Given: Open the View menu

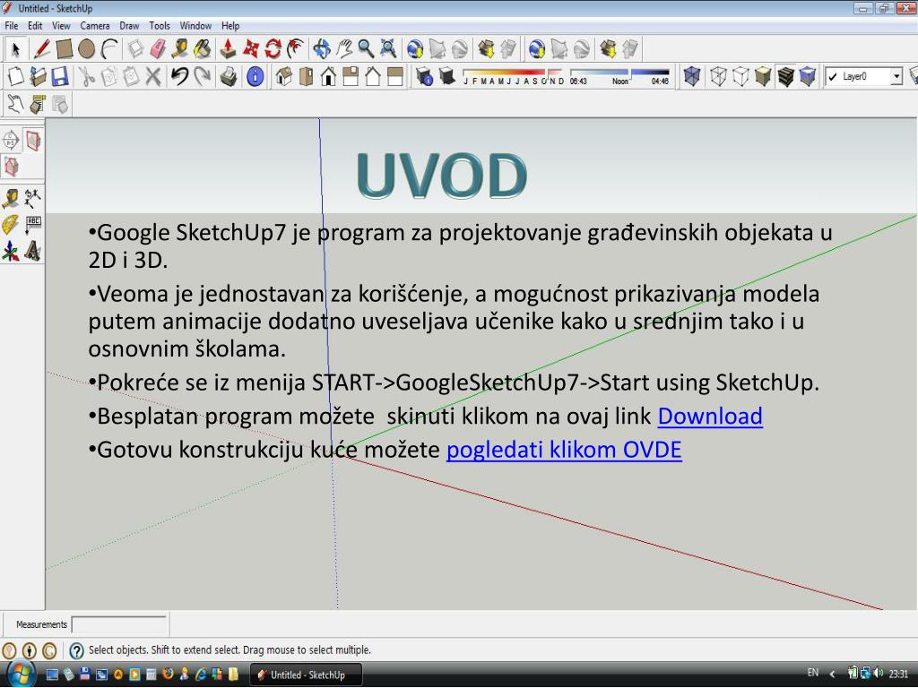Looking at the screenshot, I should 61,26.
